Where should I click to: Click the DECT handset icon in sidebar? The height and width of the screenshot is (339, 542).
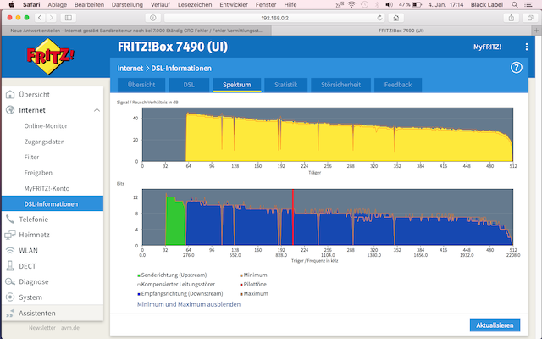click(9, 266)
